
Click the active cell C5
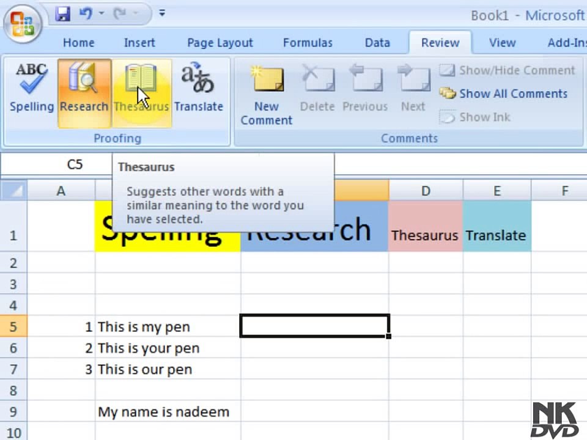314,326
